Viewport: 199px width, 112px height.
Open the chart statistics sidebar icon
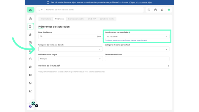click(30, 91)
